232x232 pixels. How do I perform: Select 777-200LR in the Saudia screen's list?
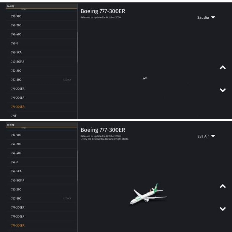[18, 98]
